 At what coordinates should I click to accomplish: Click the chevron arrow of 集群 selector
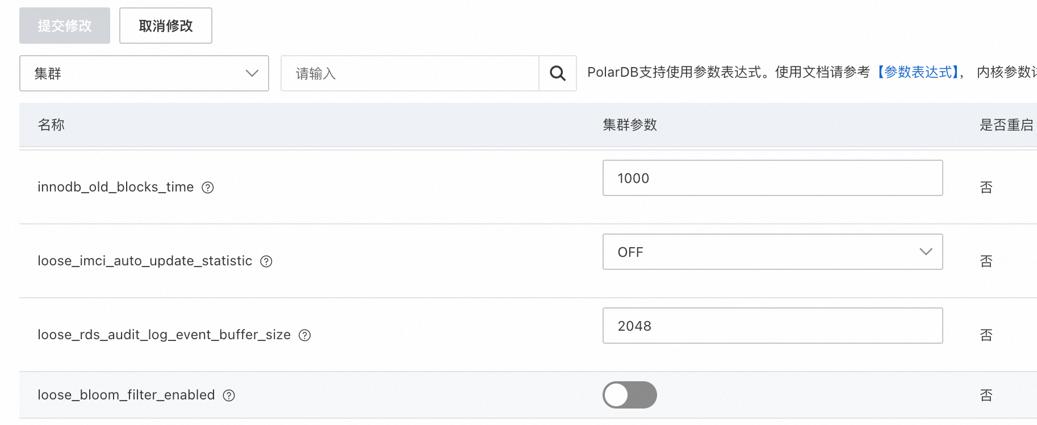click(x=252, y=73)
